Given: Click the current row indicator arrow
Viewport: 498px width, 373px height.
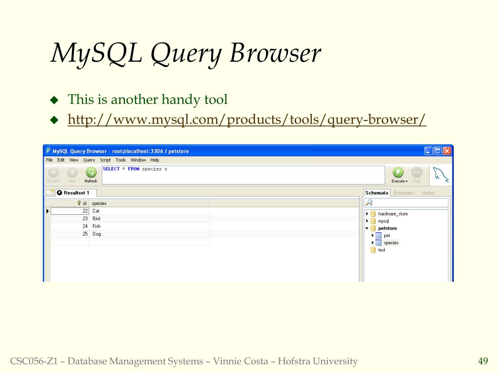Looking at the screenshot, I should 48,211.
